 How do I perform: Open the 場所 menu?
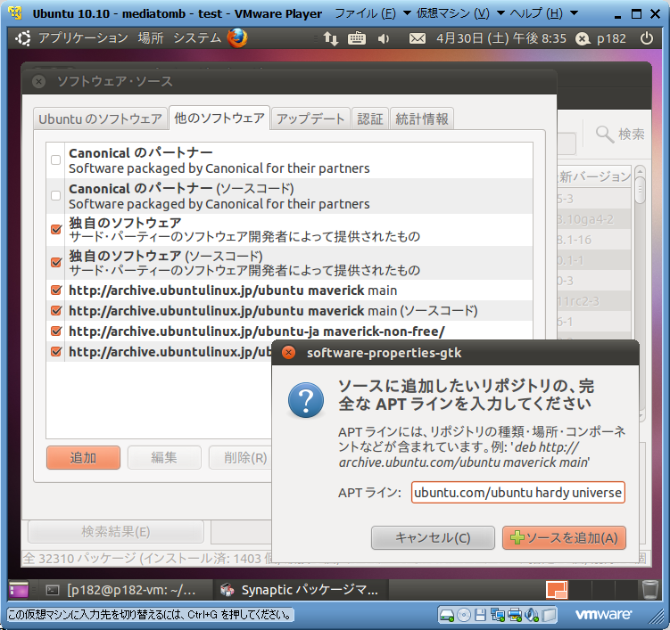coord(151,38)
